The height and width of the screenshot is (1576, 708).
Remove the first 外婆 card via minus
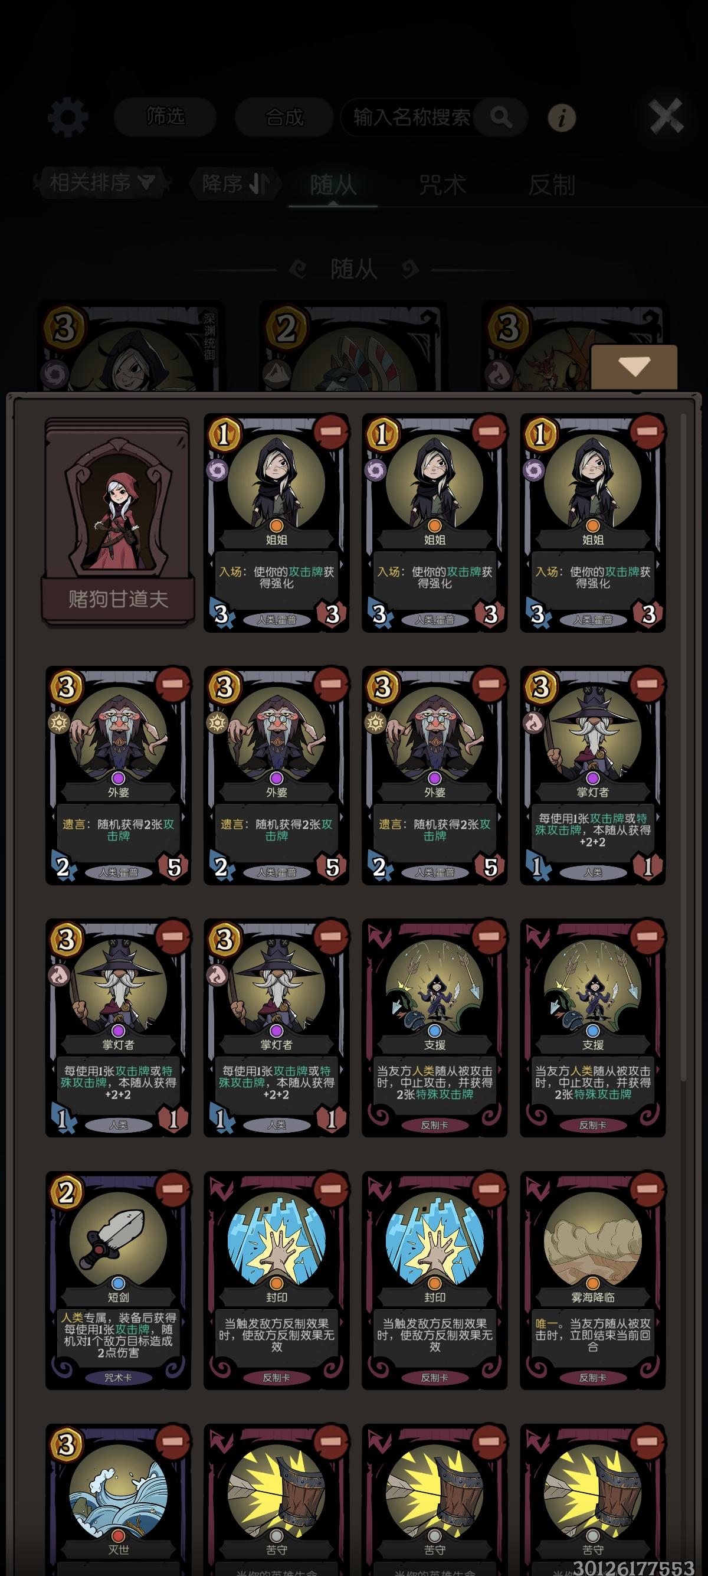pyautogui.click(x=173, y=684)
